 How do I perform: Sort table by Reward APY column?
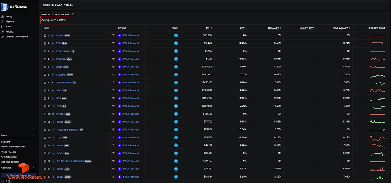pyautogui.click(x=307, y=28)
